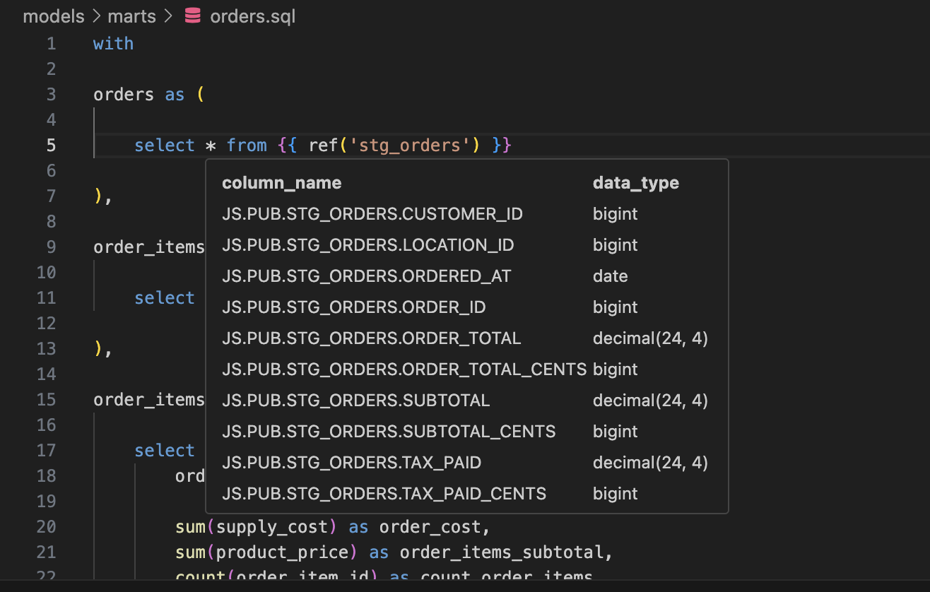This screenshot has height=592, width=930.
Task: Select the TAX_PAID_CENTS entry in the tooltip
Action: [384, 493]
